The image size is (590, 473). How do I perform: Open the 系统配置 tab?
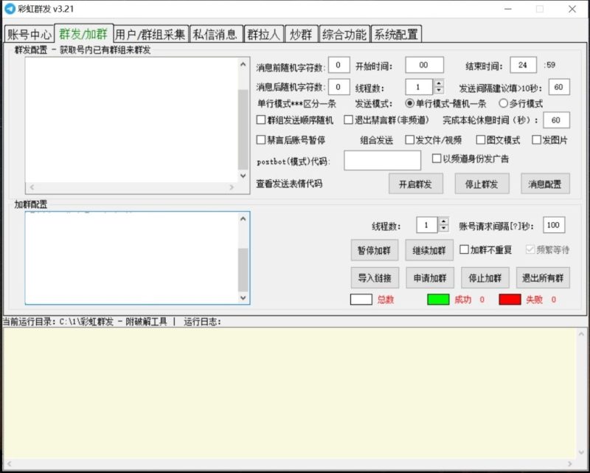tap(397, 33)
